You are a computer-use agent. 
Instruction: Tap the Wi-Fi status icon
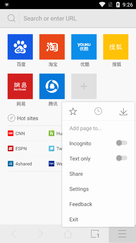click(x=102, y=4)
